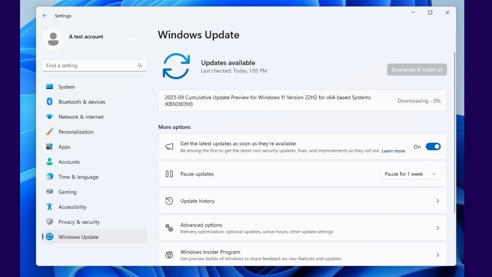Click the Settings window title text

[x=63, y=16]
